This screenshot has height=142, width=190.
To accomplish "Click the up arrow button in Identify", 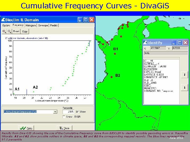I will tap(184, 75).
